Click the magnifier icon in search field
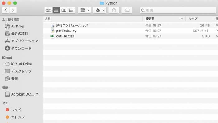The height and width of the screenshot is (123, 218). coord(143,10)
